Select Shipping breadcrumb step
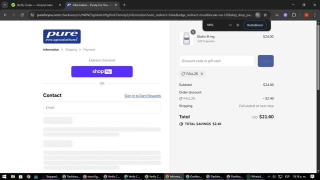Screen dimensions: 320x180 point(71,49)
